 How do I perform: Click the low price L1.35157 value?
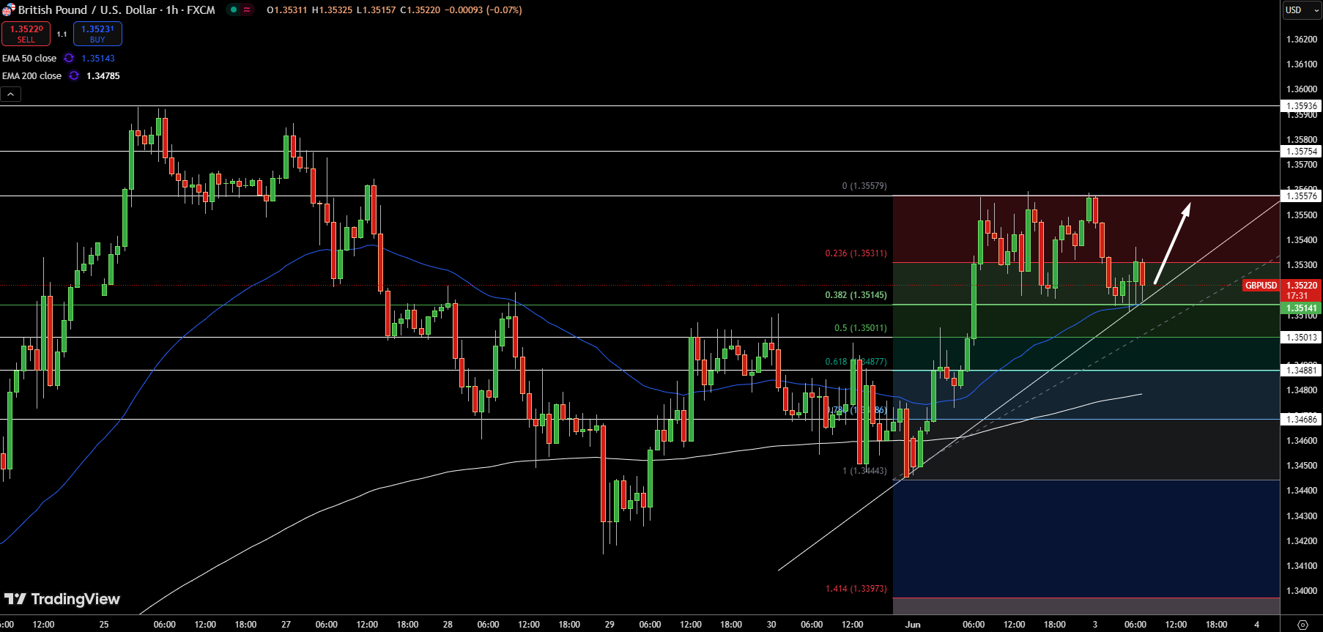pos(376,10)
